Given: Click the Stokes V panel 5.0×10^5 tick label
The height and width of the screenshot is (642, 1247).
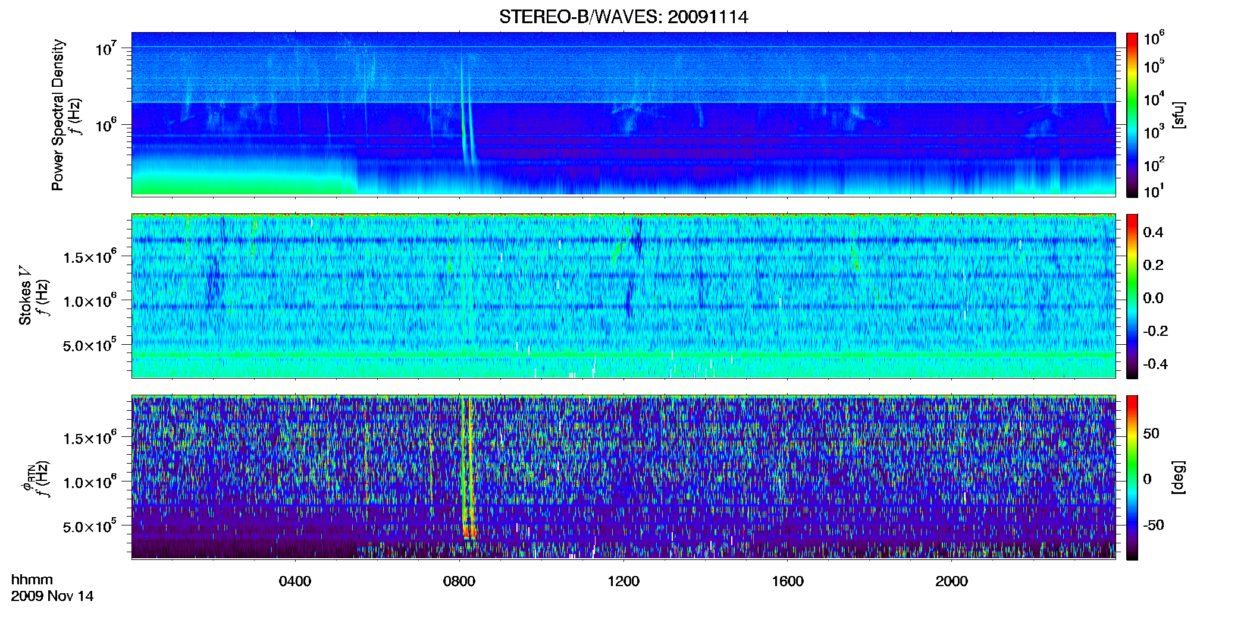Looking at the screenshot, I should pos(90,345).
